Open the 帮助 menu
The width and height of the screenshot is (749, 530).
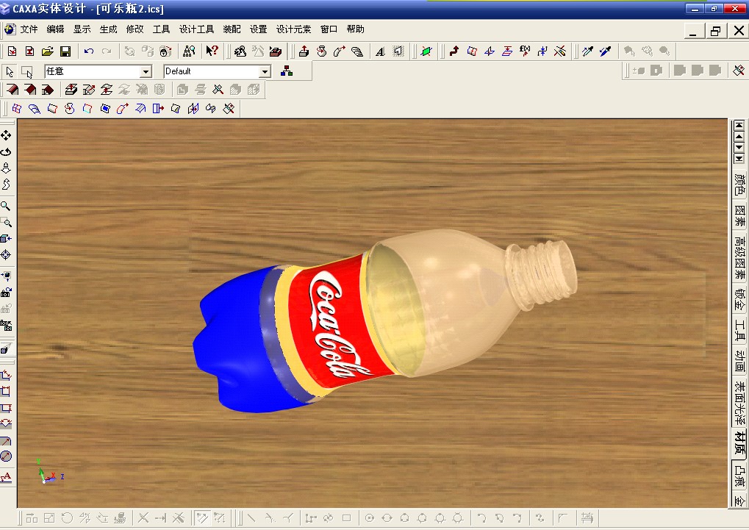(356, 29)
